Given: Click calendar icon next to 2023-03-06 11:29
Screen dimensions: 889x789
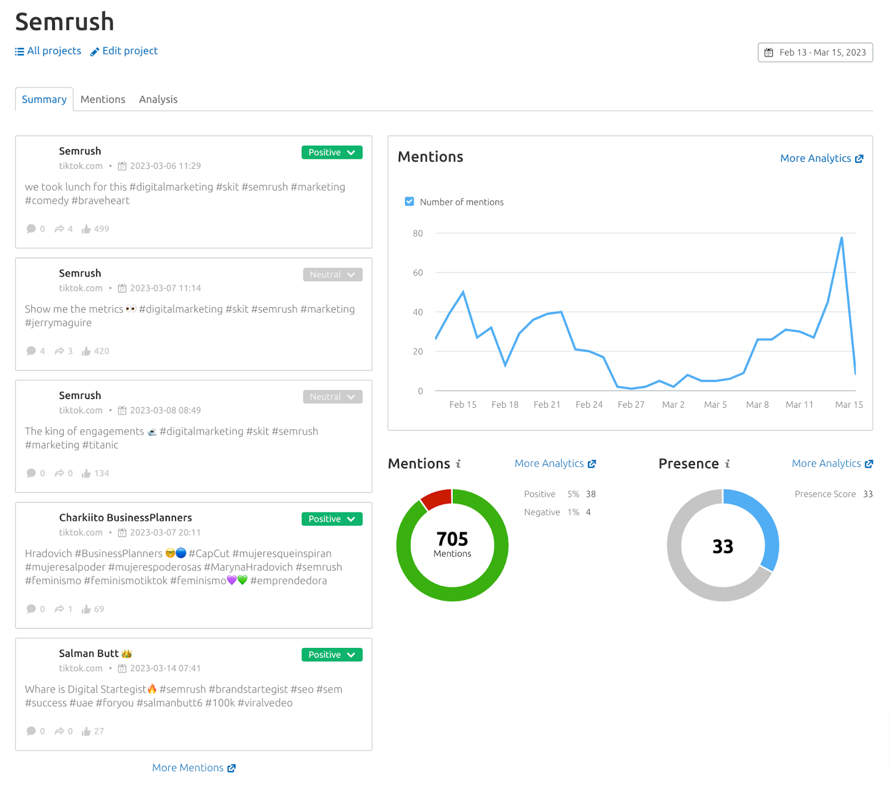Looking at the screenshot, I should pyautogui.click(x=122, y=166).
